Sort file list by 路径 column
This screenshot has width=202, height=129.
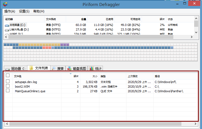coord(175,76)
